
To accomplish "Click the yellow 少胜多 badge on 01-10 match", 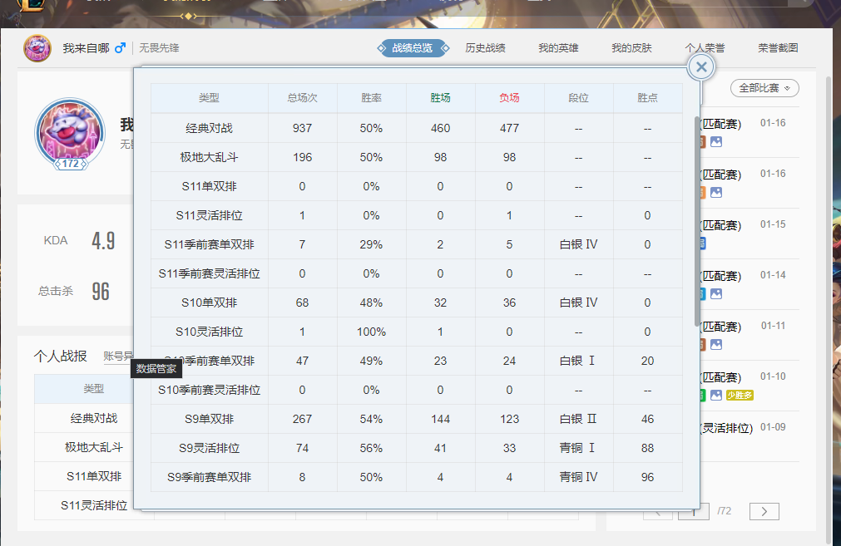I will (x=740, y=396).
